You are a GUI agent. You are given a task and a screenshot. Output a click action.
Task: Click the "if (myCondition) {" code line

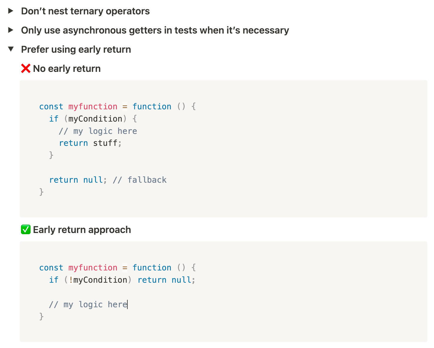coord(93,119)
